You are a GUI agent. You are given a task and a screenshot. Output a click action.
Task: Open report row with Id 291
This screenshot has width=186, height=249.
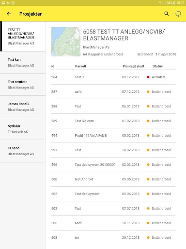[x=113, y=150]
